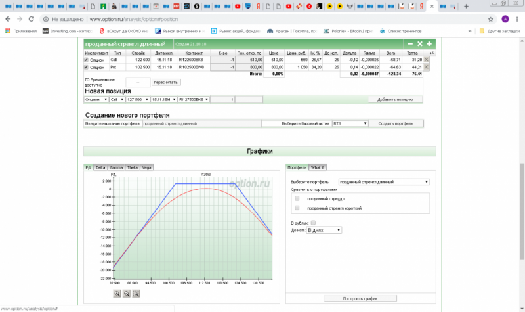Zoom in on the P/L chart
The width and height of the screenshot is (525, 312).
pos(117,294)
